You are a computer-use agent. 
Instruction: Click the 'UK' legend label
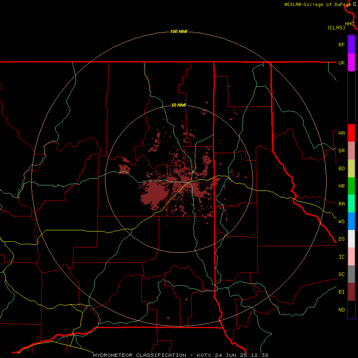click(341, 62)
